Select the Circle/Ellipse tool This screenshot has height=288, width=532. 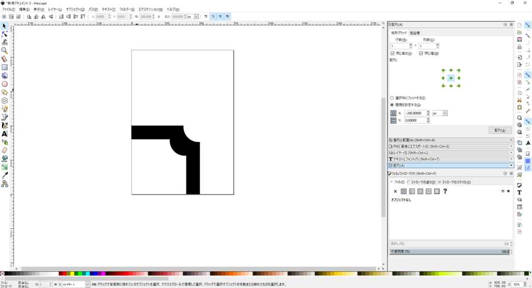pos(5,84)
